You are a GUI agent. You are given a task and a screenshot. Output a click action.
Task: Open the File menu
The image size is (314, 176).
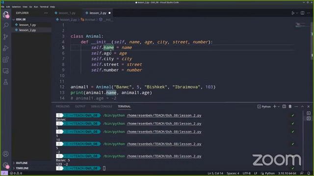coord(2,7)
